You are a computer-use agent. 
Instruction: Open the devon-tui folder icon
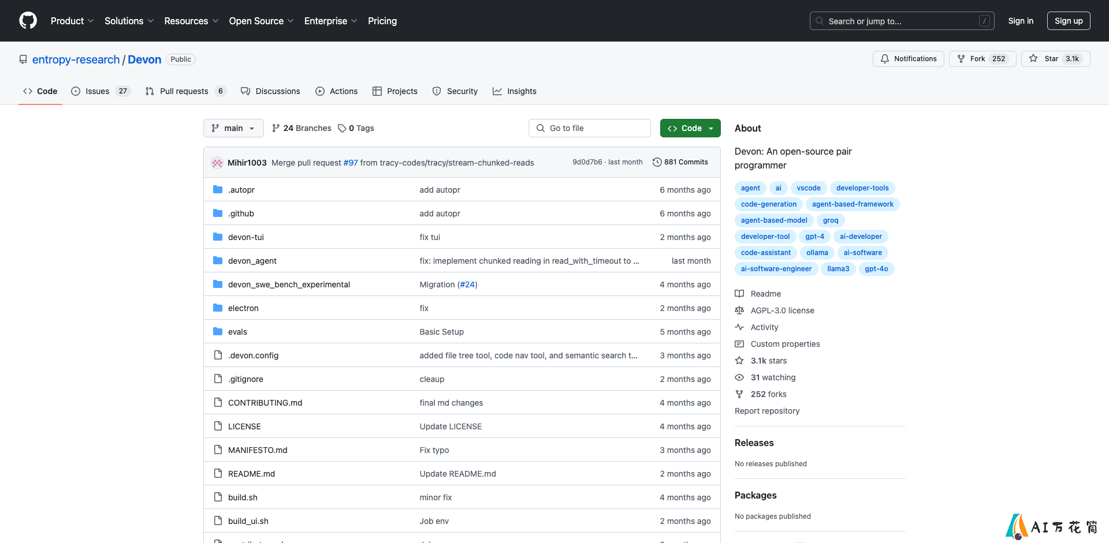click(218, 237)
